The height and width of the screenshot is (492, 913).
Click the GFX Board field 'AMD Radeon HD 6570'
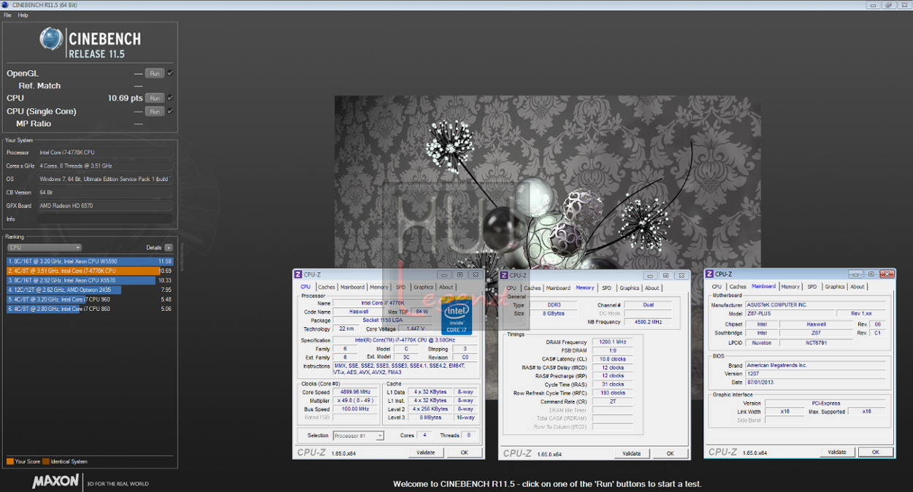pos(105,206)
